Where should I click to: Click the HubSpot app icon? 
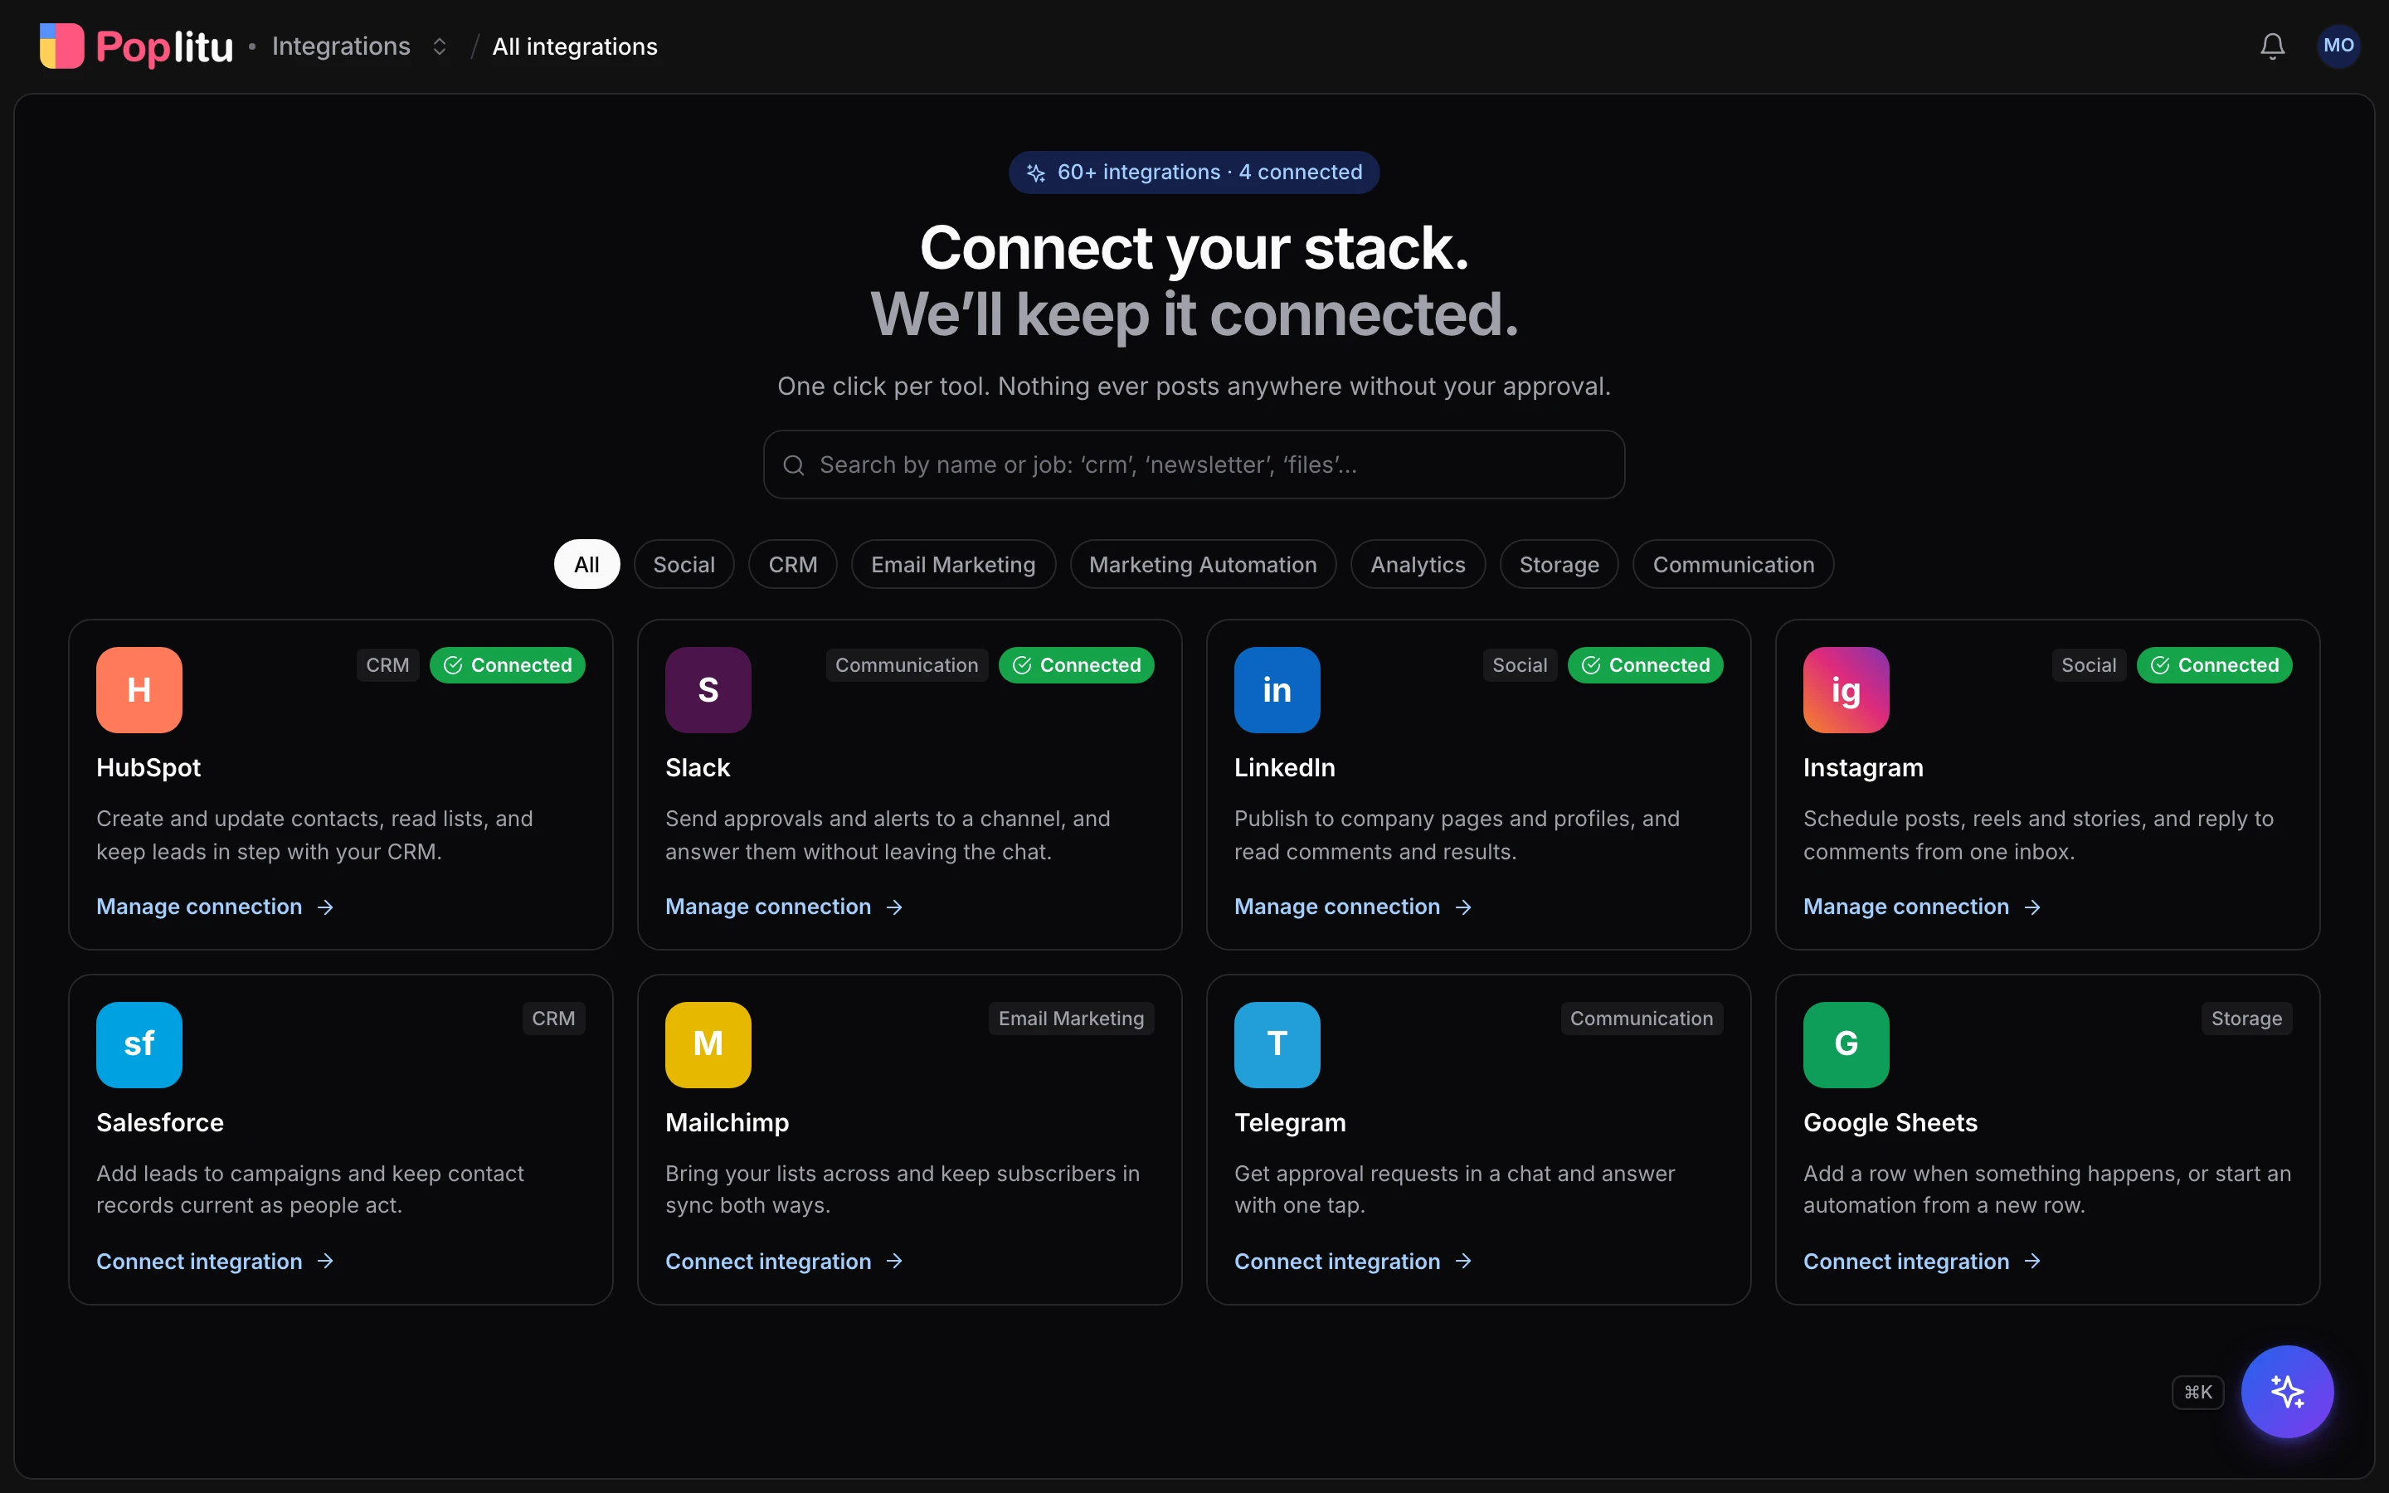tap(139, 690)
